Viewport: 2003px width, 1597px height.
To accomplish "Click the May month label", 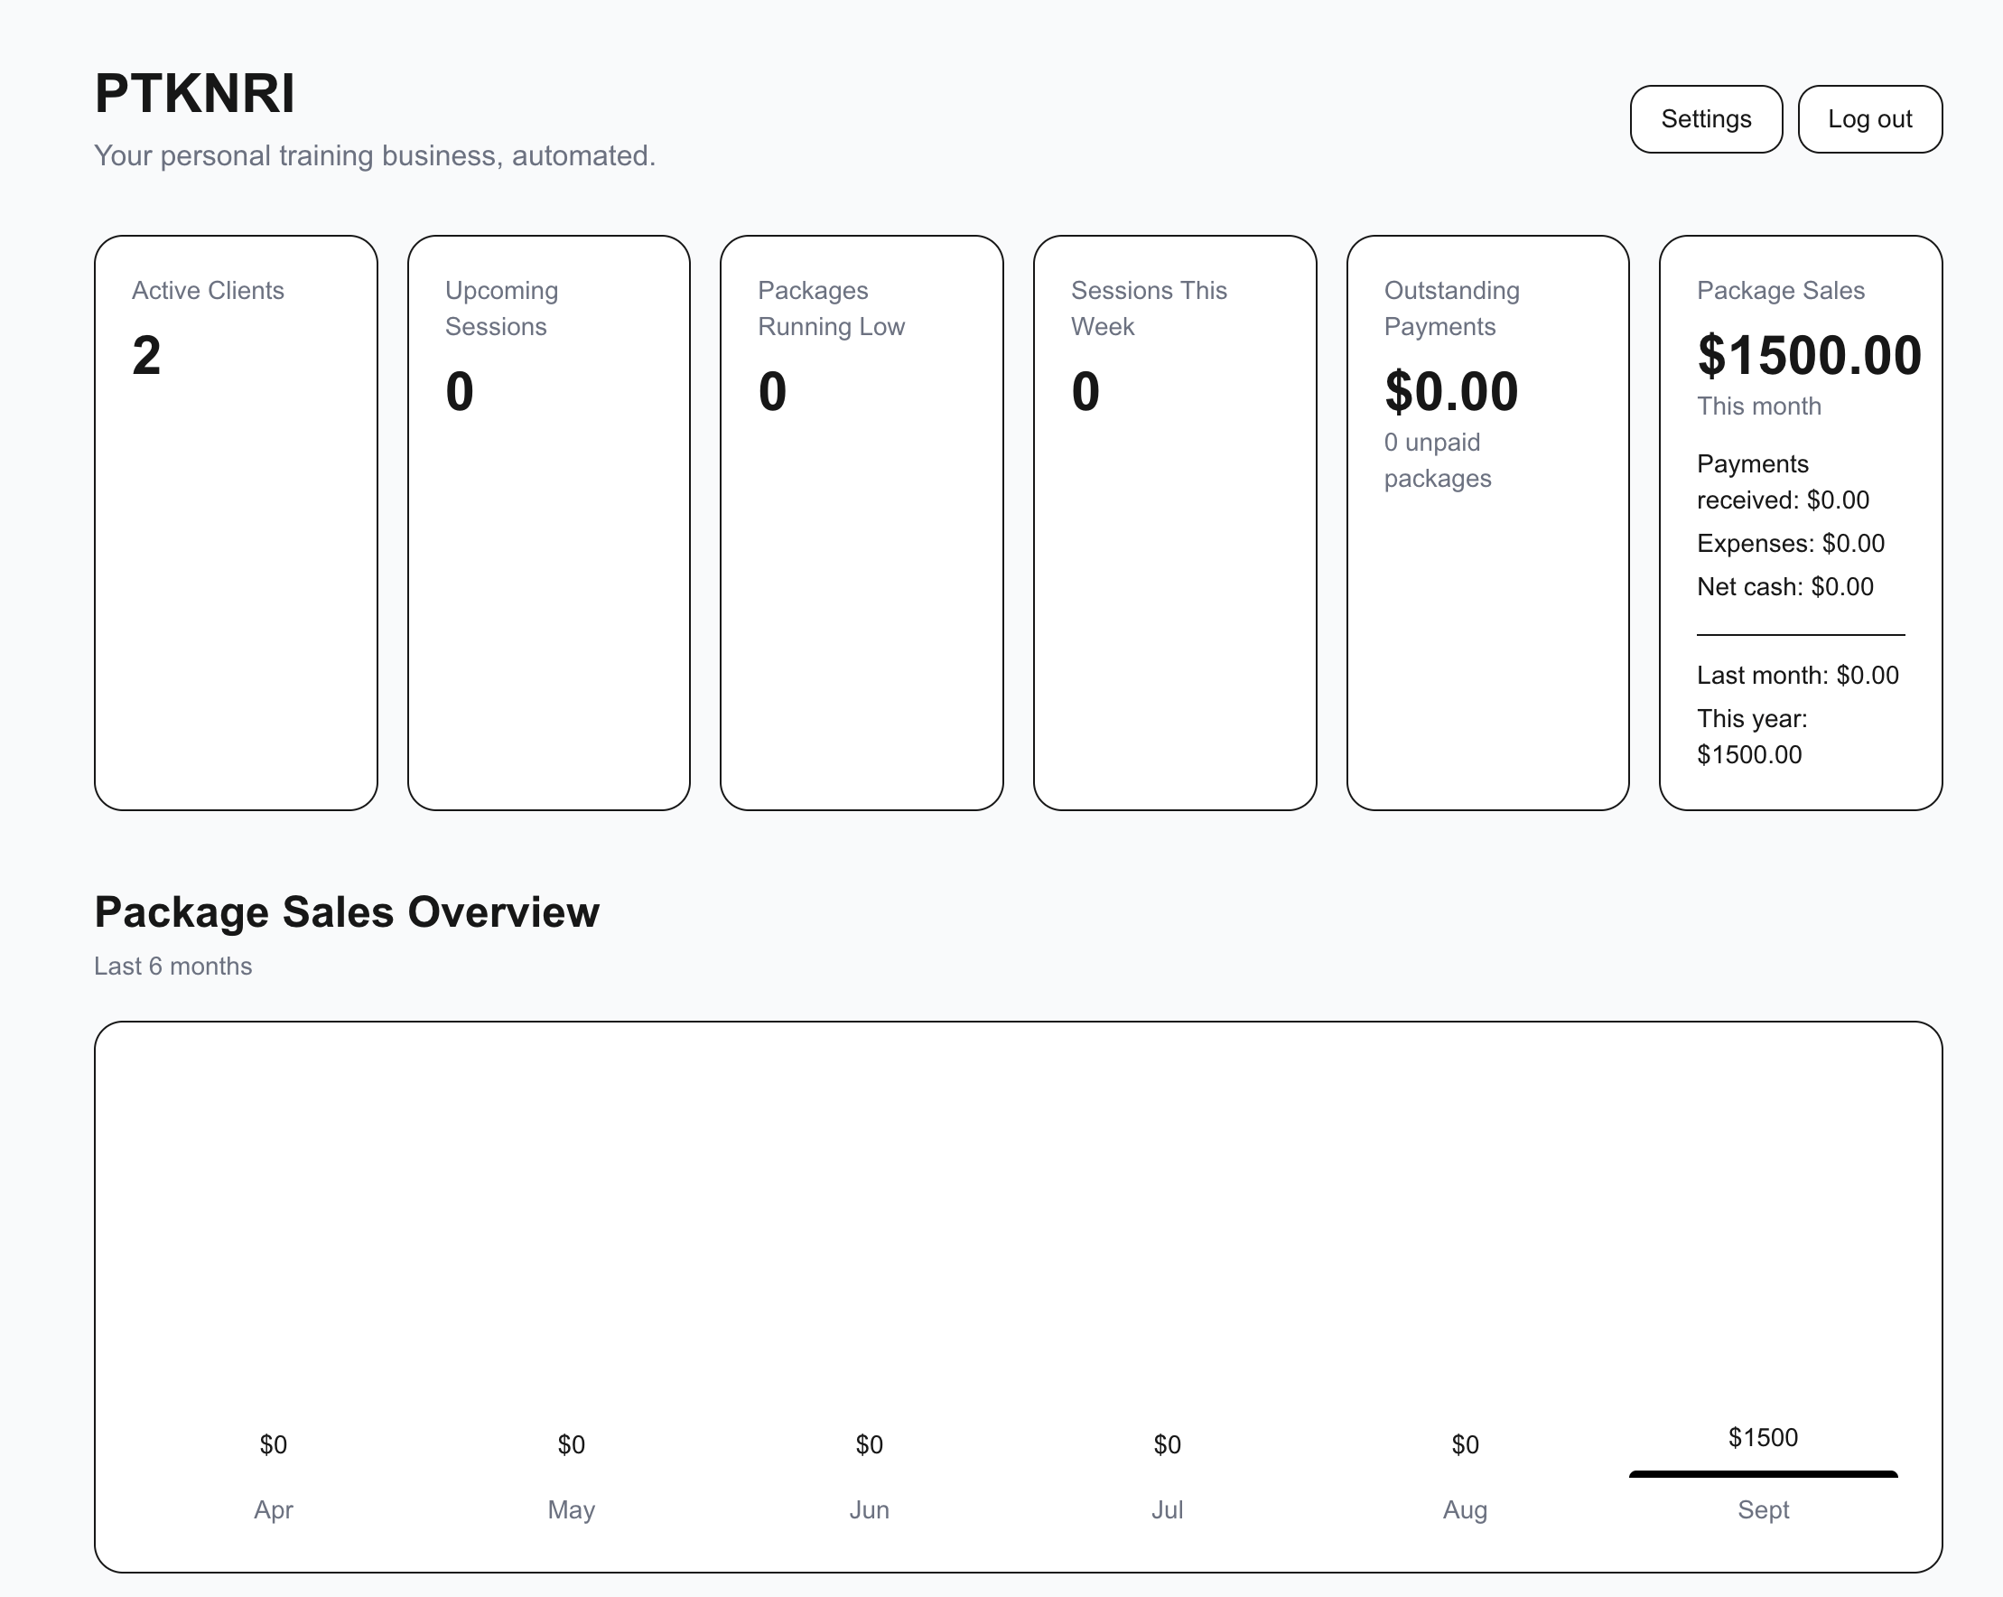I will (572, 1509).
